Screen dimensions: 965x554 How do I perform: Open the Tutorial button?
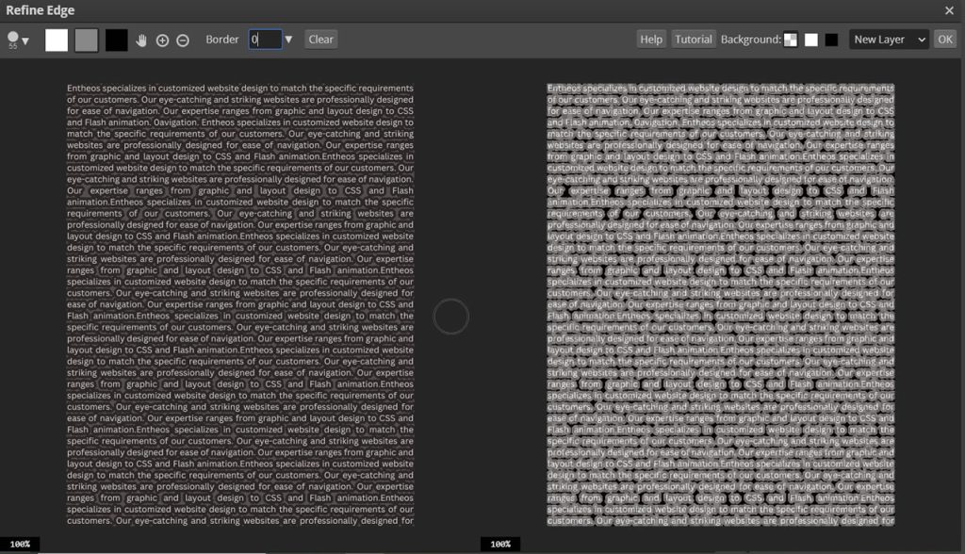[x=693, y=40]
